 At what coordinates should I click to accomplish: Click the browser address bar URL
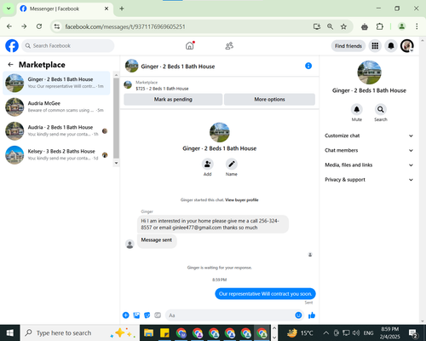[x=125, y=26]
